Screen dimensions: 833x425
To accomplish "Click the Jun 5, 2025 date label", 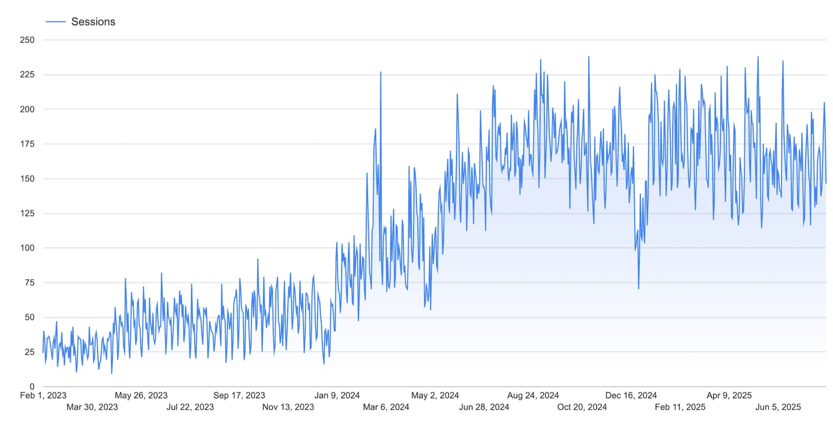I will click(778, 407).
